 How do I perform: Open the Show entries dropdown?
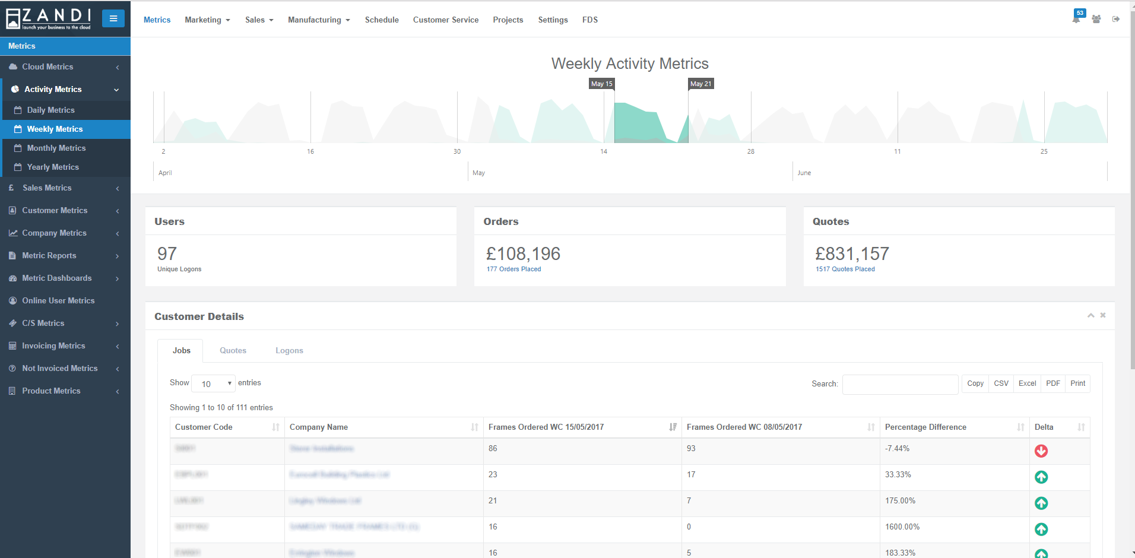213,383
